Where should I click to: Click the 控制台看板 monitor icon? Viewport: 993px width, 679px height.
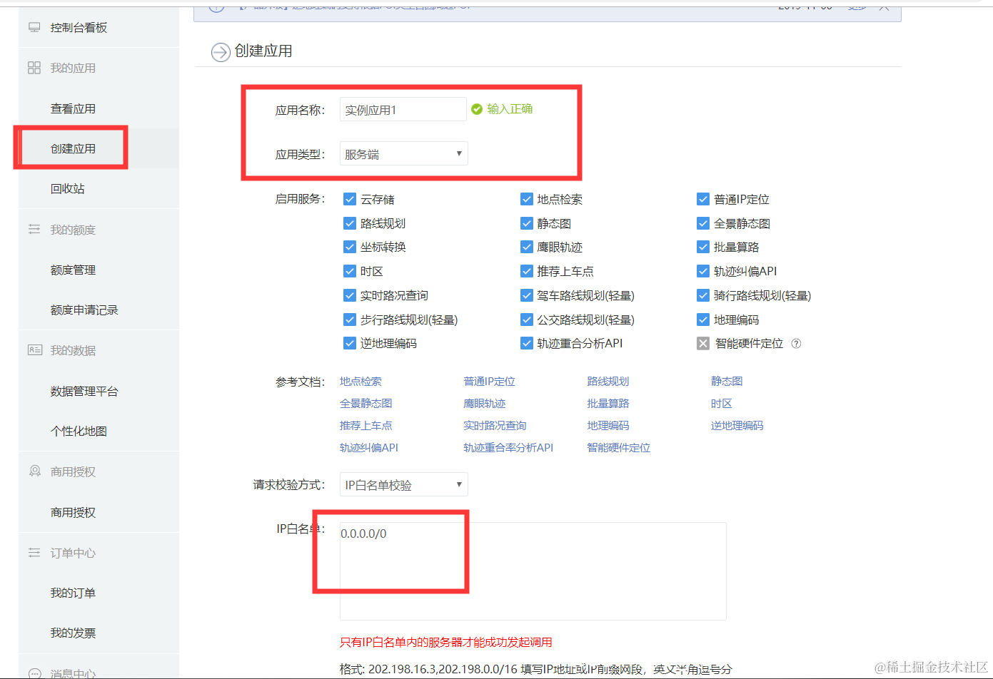(34, 26)
